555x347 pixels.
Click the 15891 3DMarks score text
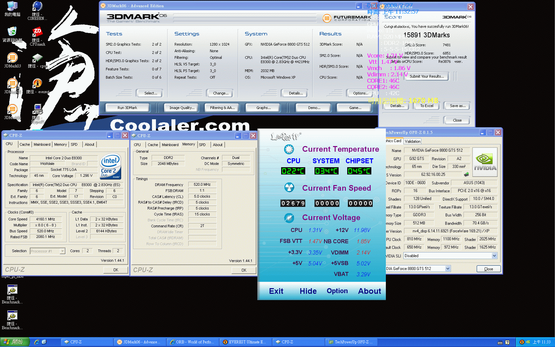pyautogui.click(x=426, y=35)
